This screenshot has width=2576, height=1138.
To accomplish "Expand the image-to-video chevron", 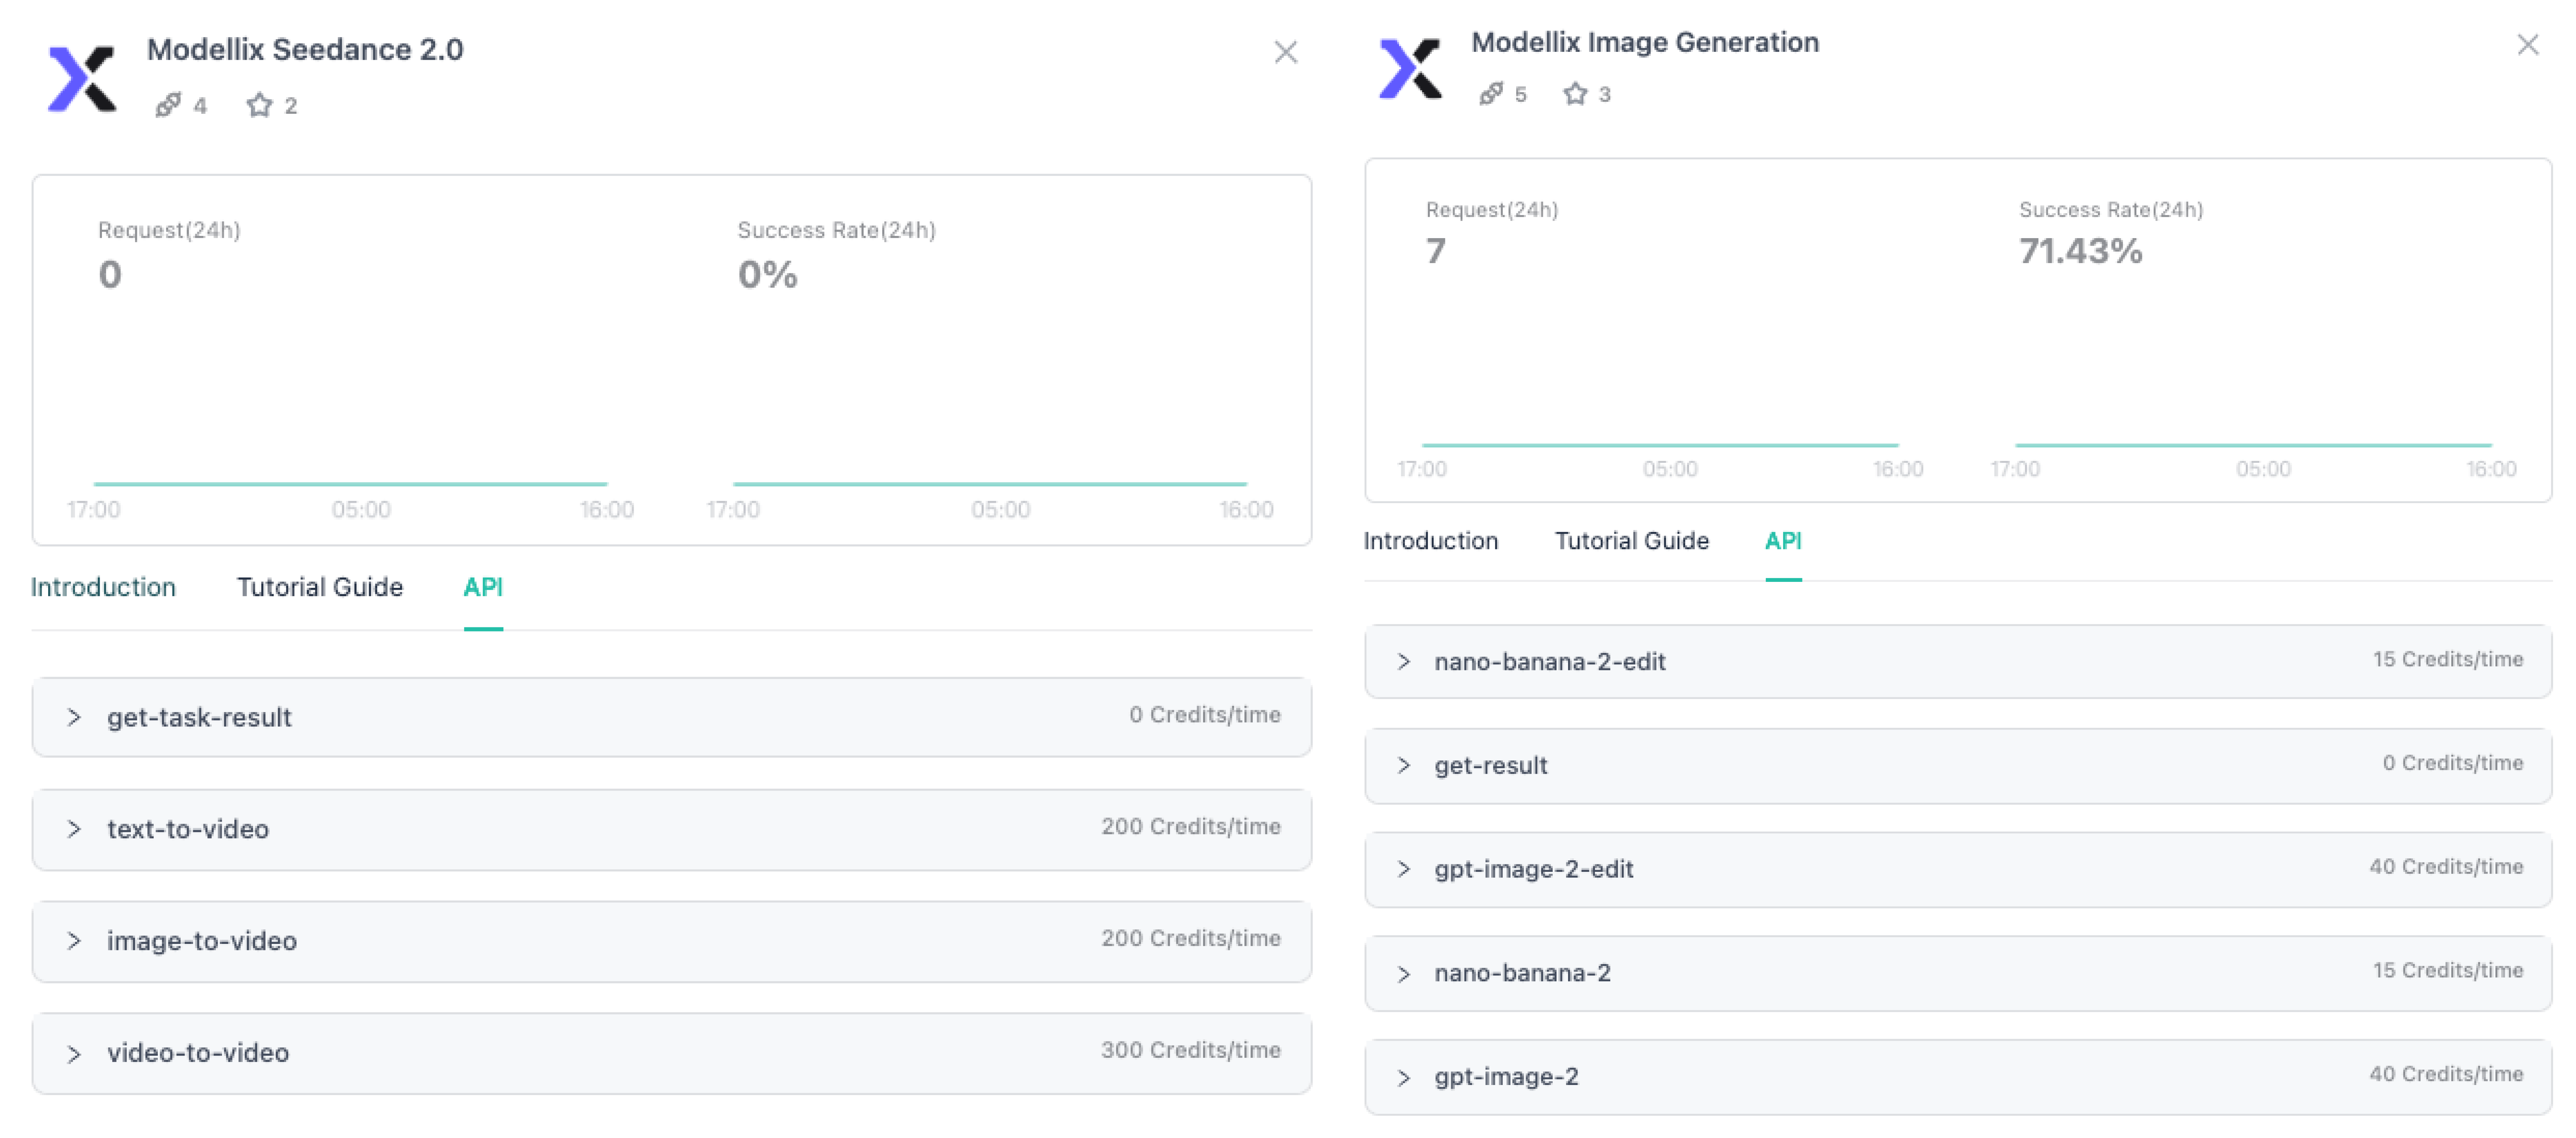I will (x=74, y=941).
